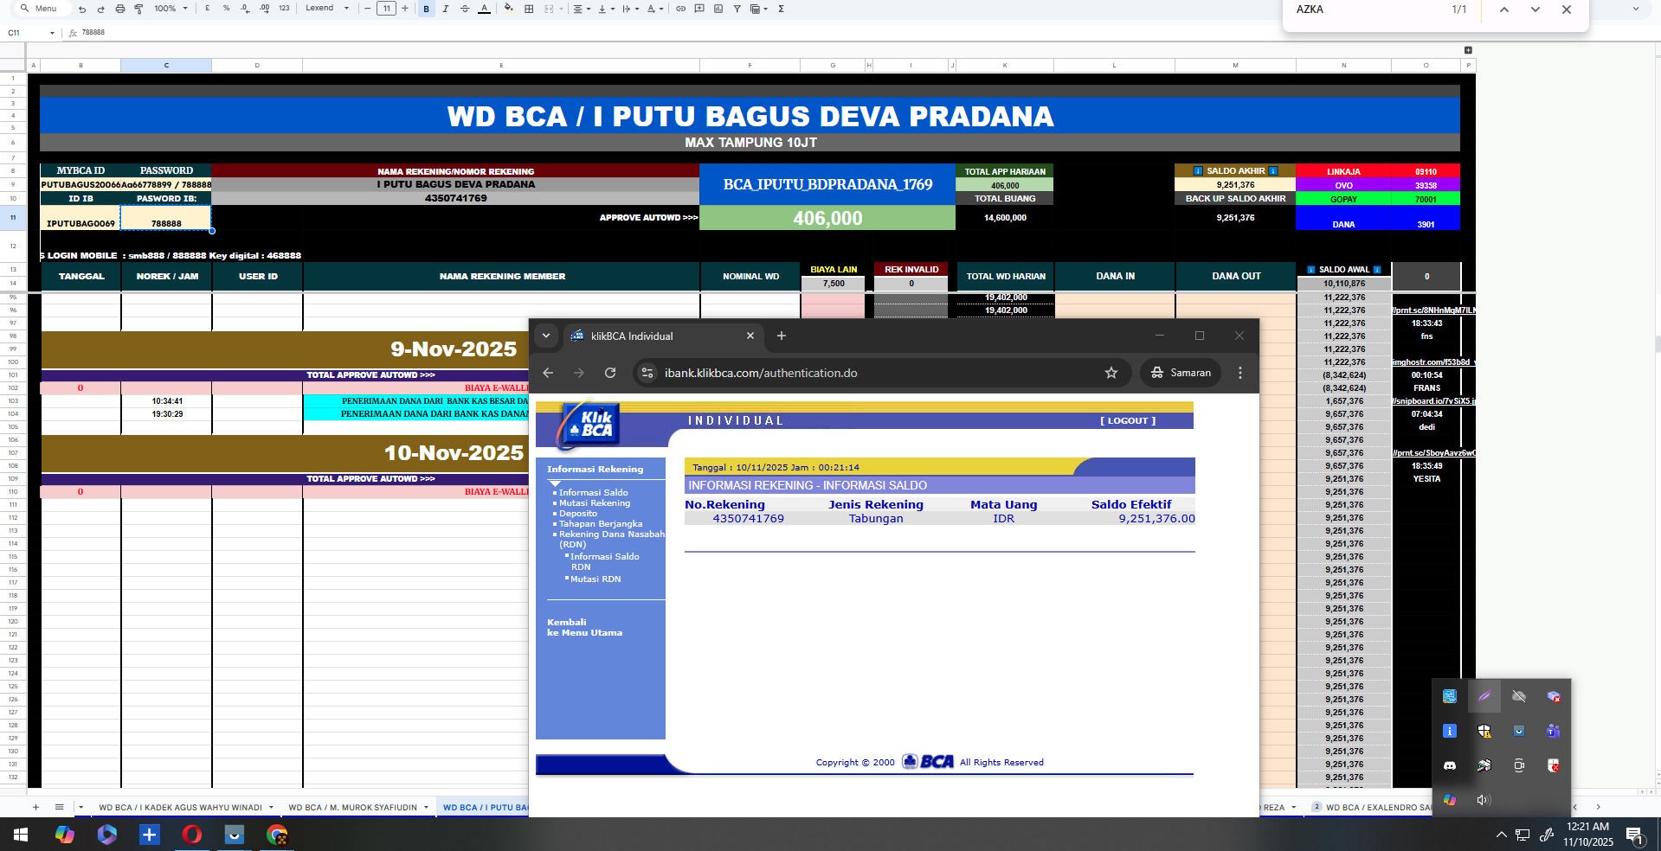Format cell as currency with pound icon
This screenshot has height=851, width=1661.
click(207, 9)
